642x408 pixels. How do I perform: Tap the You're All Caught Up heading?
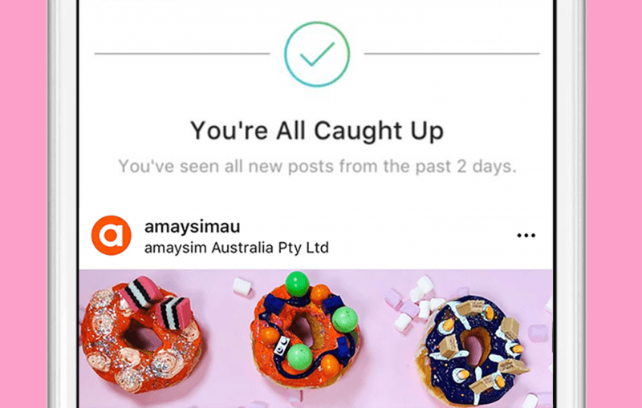click(x=317, y=131)
